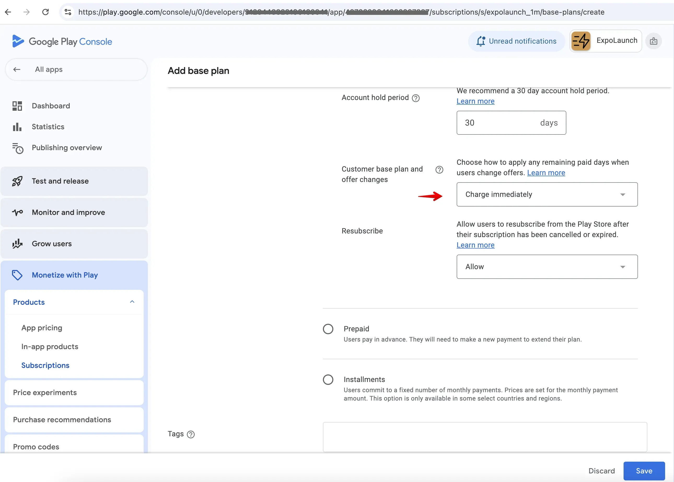Click Discard button

click(602, 471)
